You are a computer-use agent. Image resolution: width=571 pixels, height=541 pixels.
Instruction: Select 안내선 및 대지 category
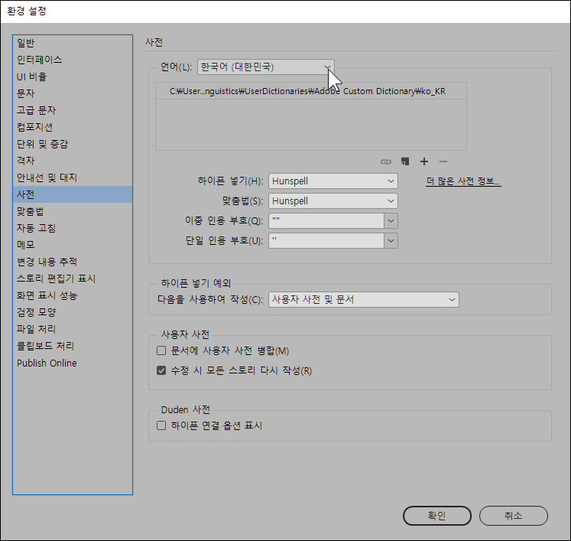(73, 178)
